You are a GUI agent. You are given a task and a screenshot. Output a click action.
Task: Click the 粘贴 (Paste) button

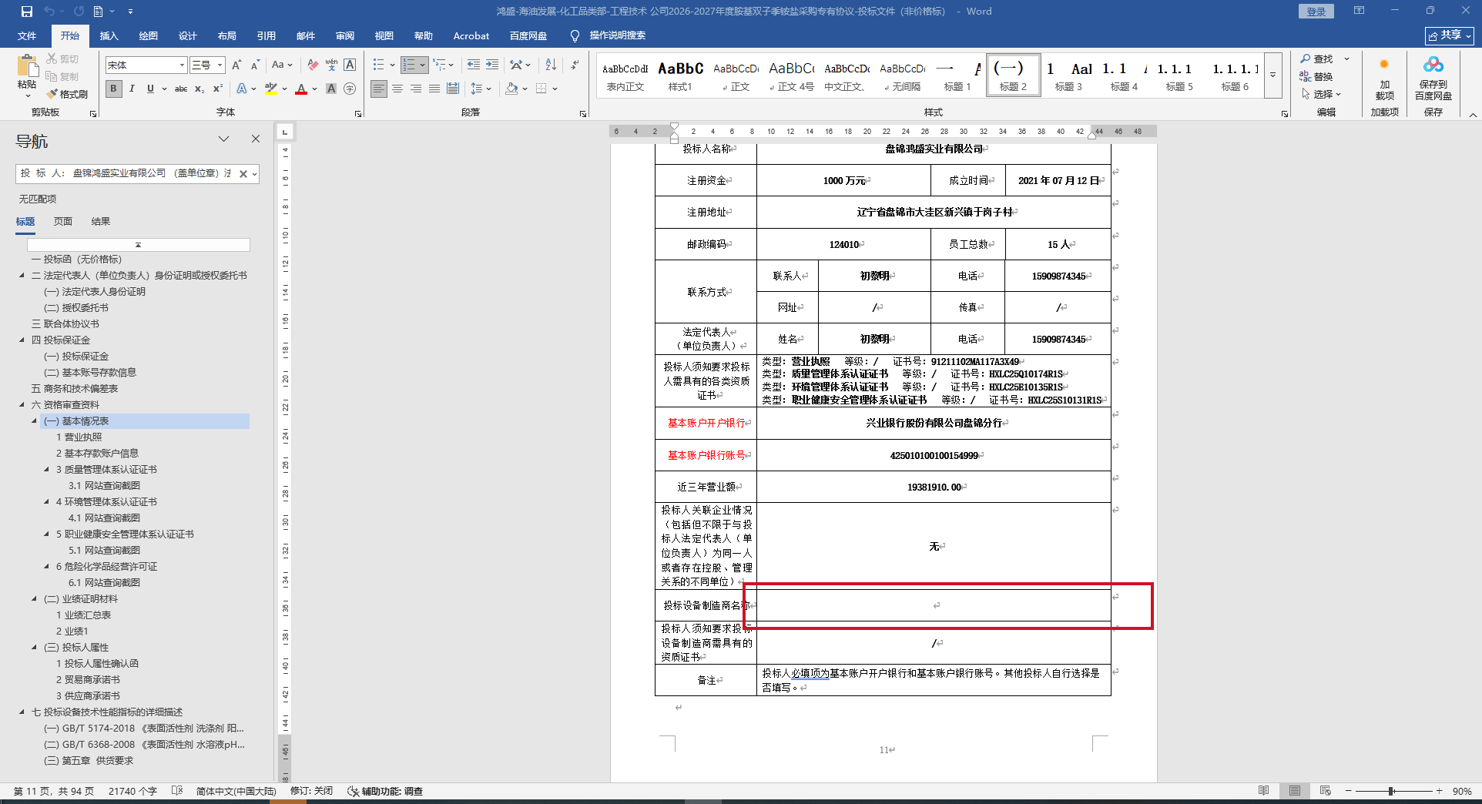pos(27,75)
